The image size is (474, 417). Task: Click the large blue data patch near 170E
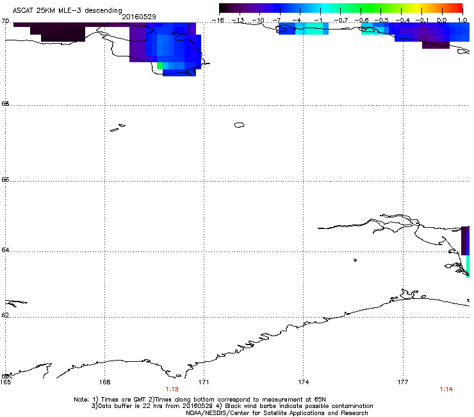coord(174,49)
